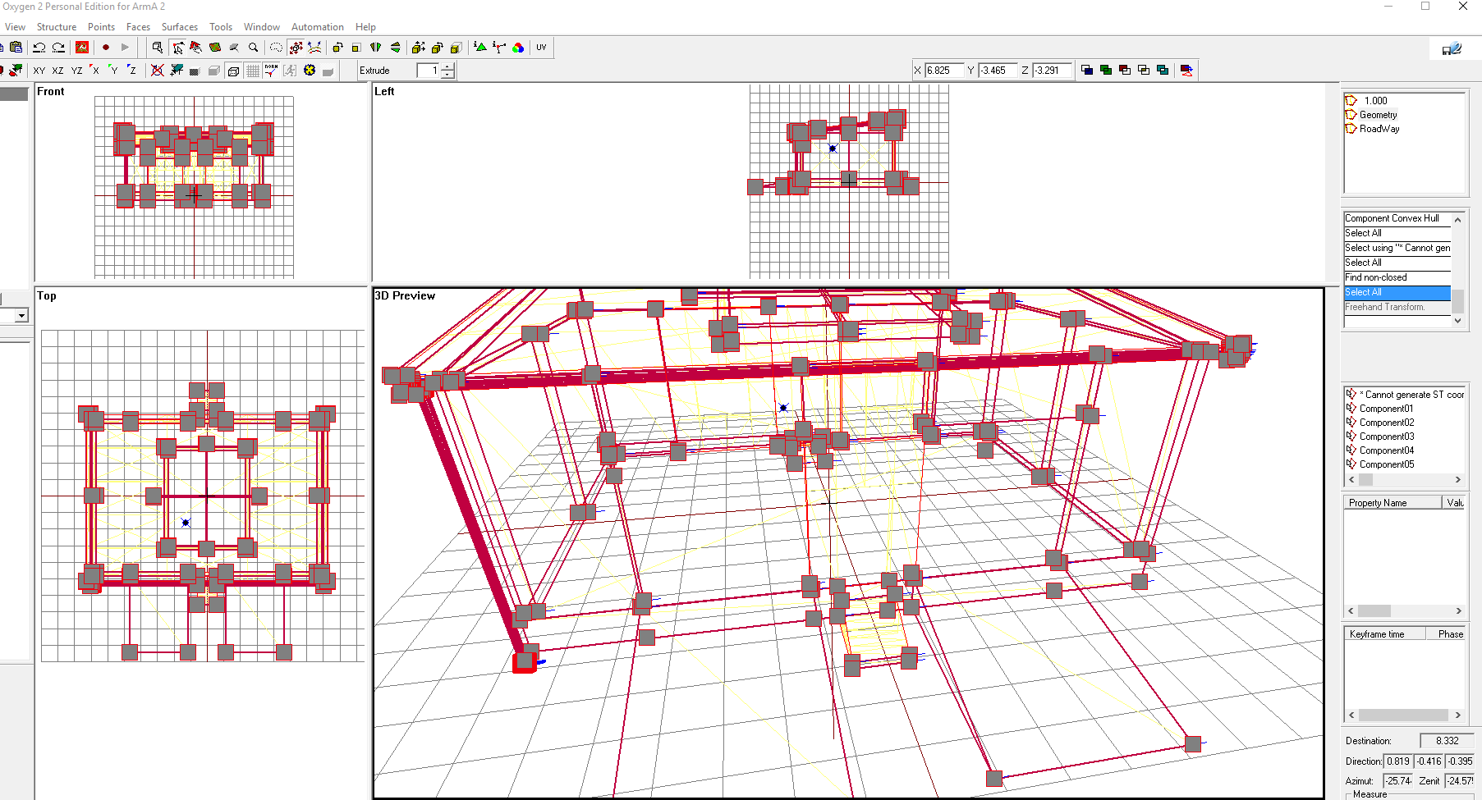The width and height of the screenshot is (1482, 800).
Task: Click the RGB color circles icon
Action: coord(518,48)
